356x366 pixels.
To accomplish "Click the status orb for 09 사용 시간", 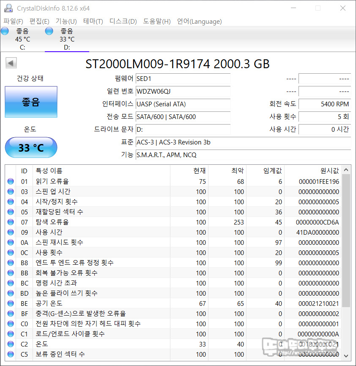I will point(11,232).
